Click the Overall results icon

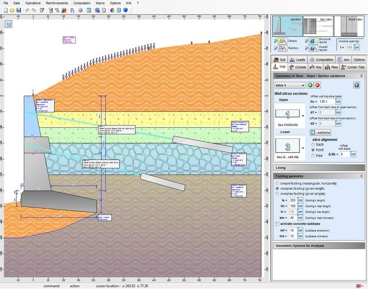pyautogui.click(x=313, y=47)
